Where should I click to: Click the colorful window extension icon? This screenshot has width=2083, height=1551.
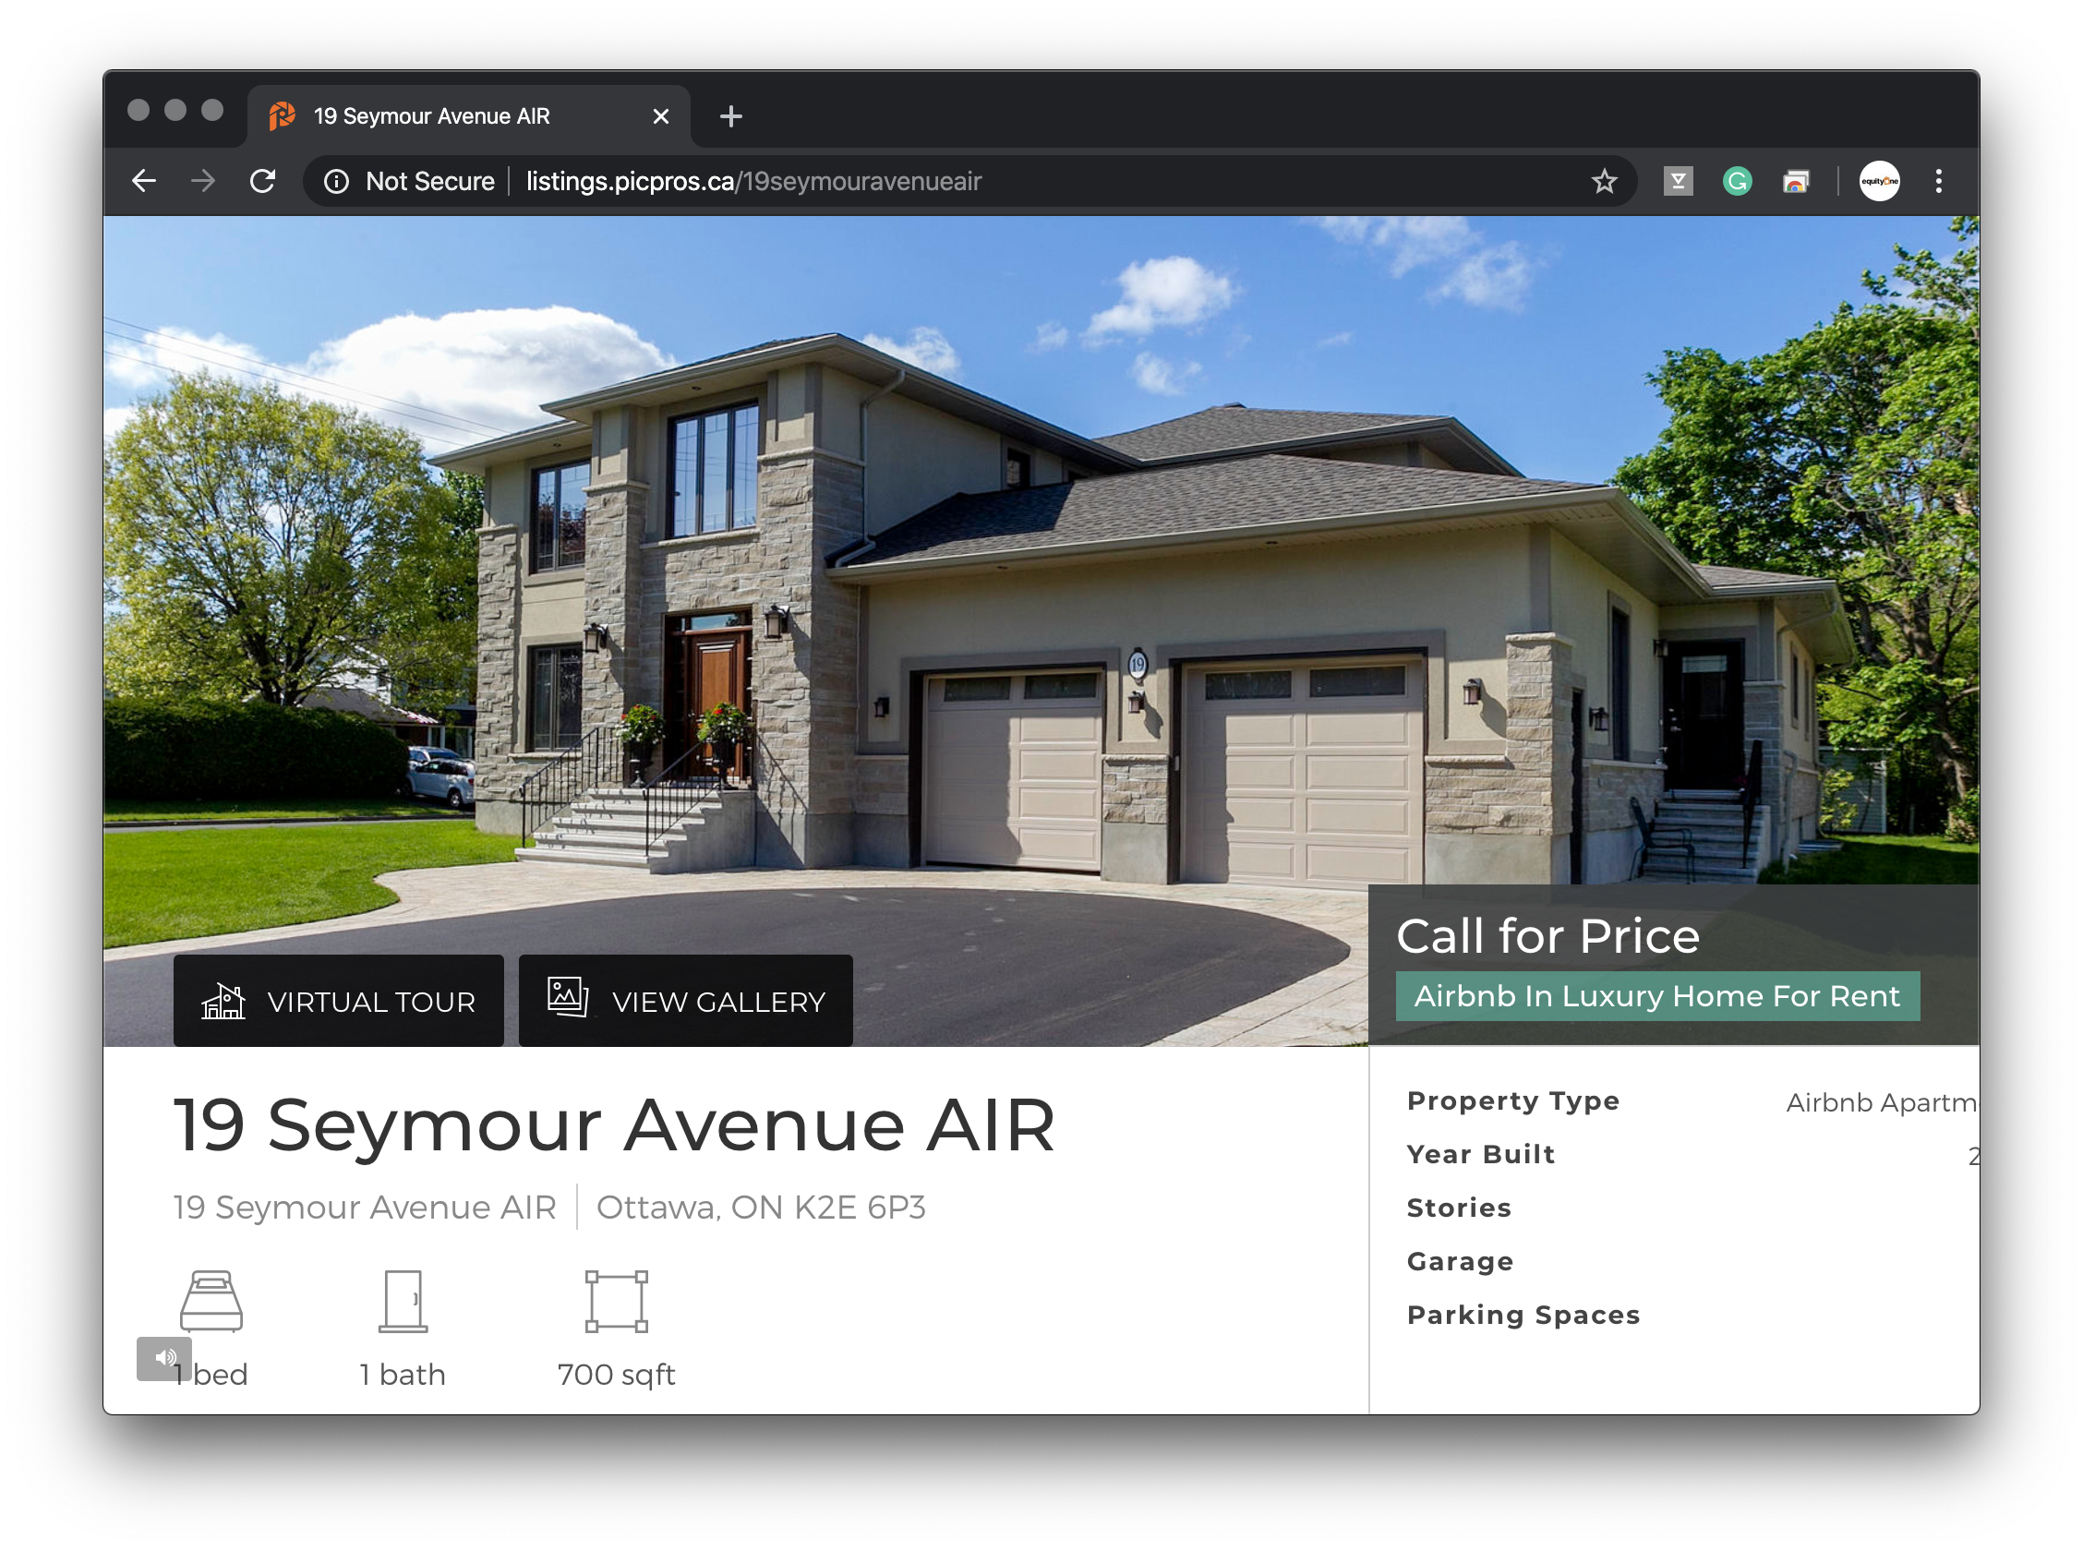pyautogui.click(x=1796, y=181)
